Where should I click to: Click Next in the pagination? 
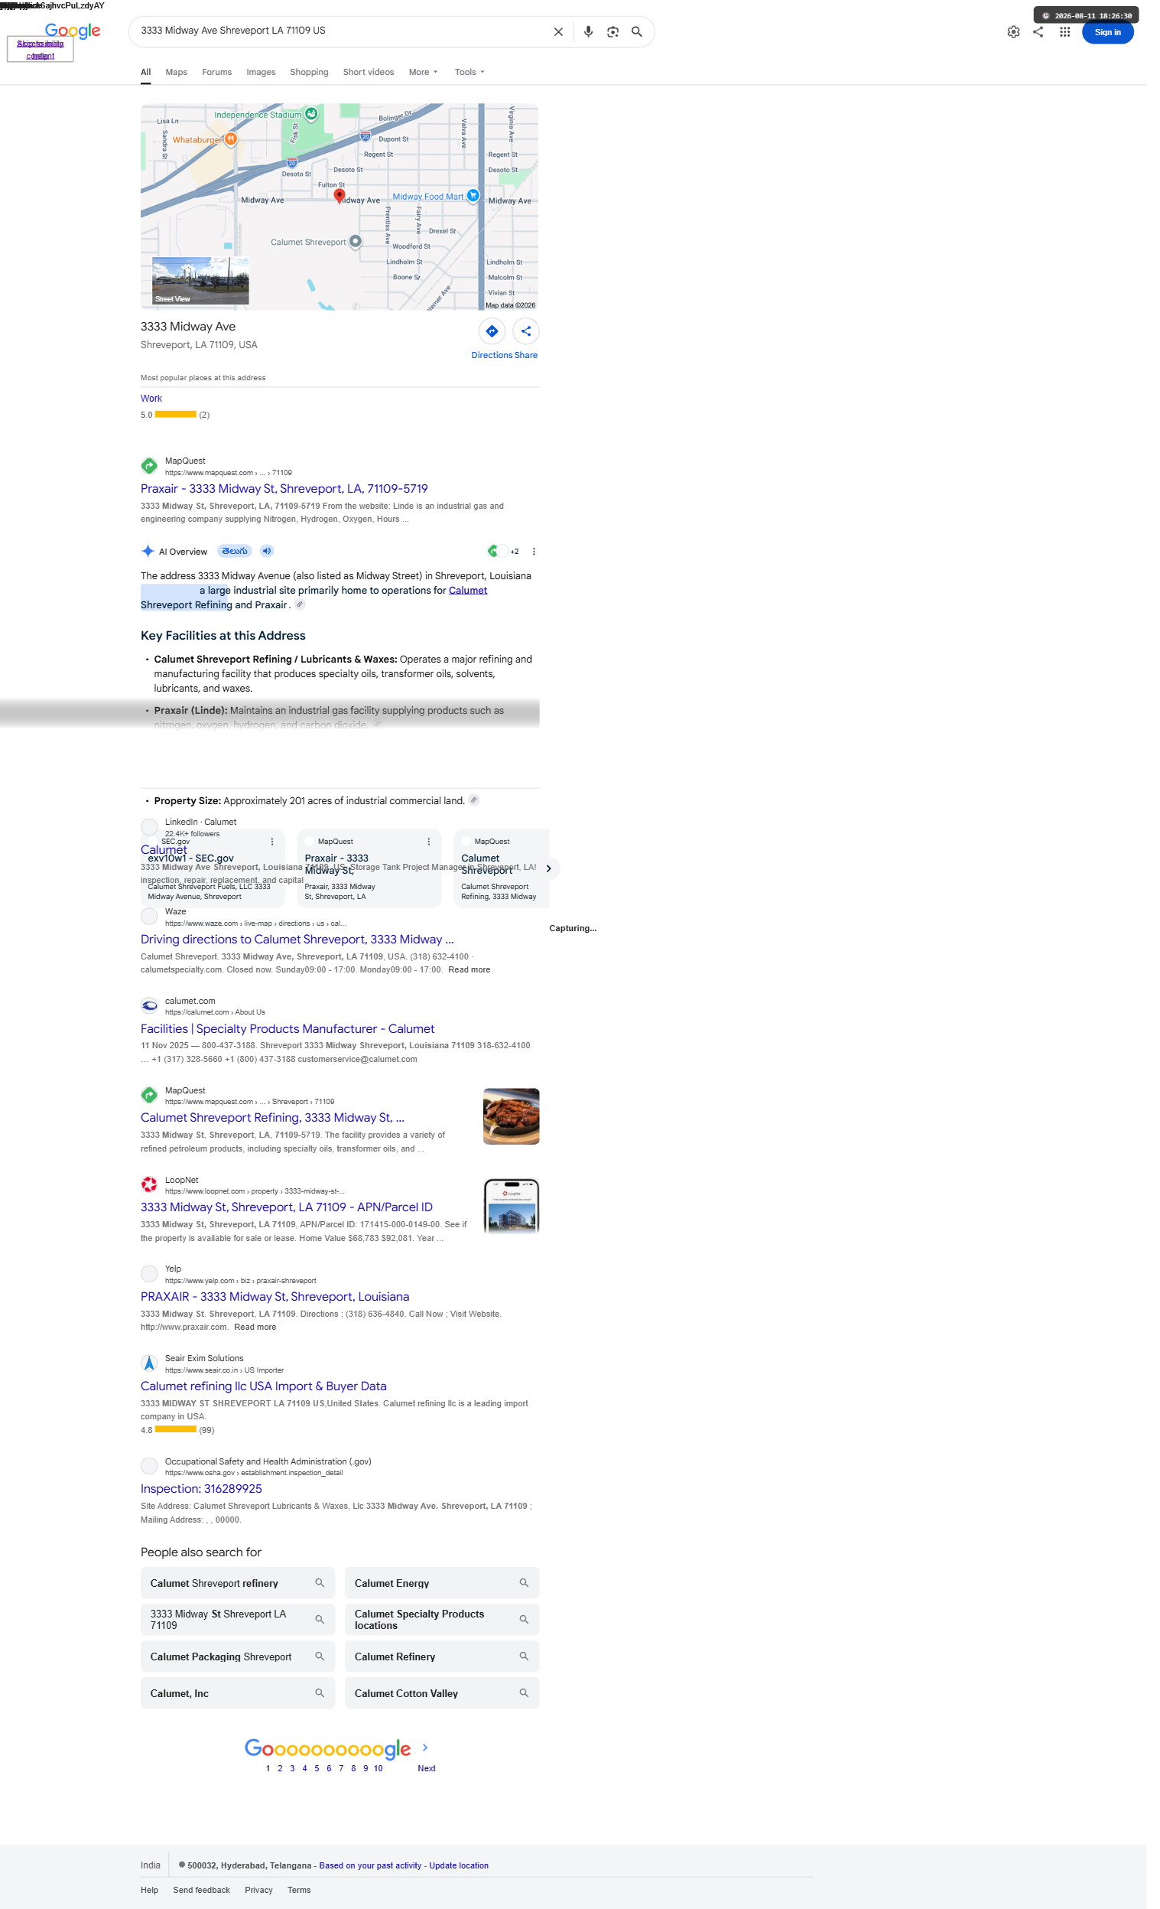coord(427,1768)
